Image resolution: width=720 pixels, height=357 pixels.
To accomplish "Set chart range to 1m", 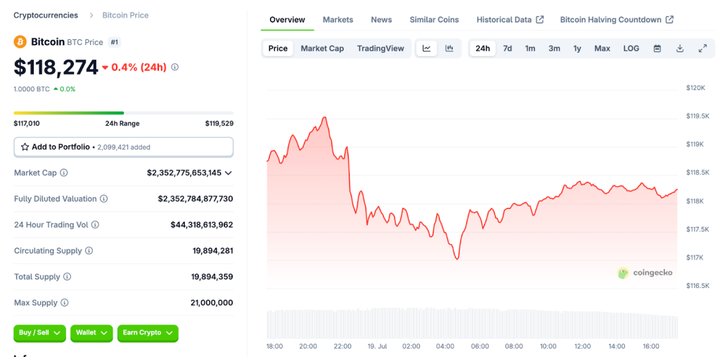I will point(530,48).
